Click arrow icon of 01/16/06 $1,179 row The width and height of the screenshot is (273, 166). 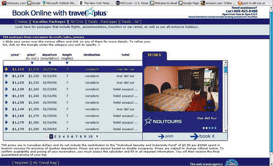point(6,123)
